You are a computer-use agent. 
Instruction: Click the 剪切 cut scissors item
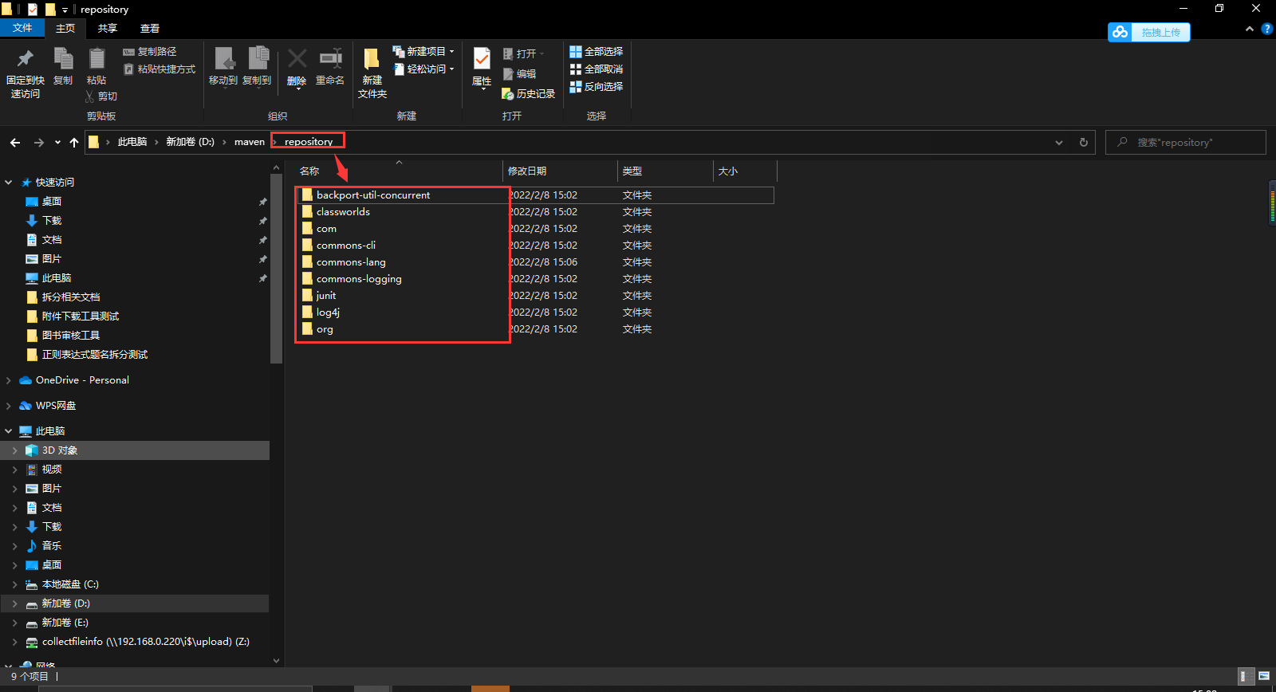pyautogui.click(x=101, y=96)
